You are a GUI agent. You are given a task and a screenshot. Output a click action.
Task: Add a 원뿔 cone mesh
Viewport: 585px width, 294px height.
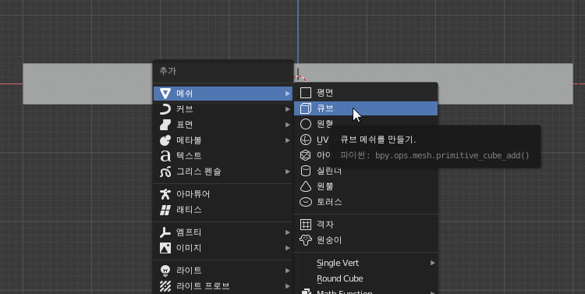pos(366,186)
